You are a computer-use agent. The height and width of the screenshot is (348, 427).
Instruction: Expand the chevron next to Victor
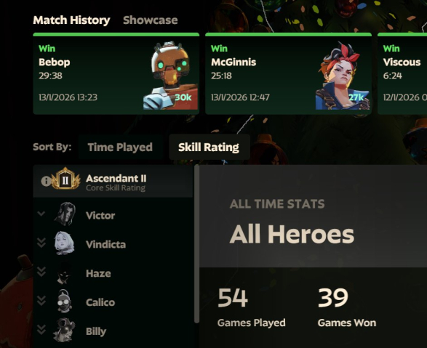41,214
